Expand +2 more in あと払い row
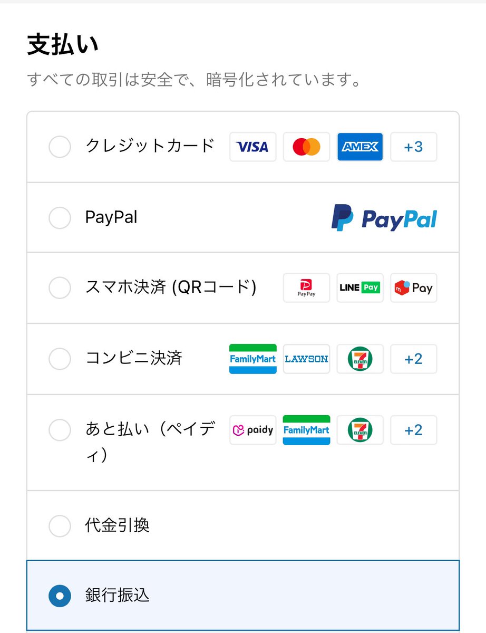Image resolution: width=486 pixels, height=633 pixels. pyautogui.click(x=414, y=430)
